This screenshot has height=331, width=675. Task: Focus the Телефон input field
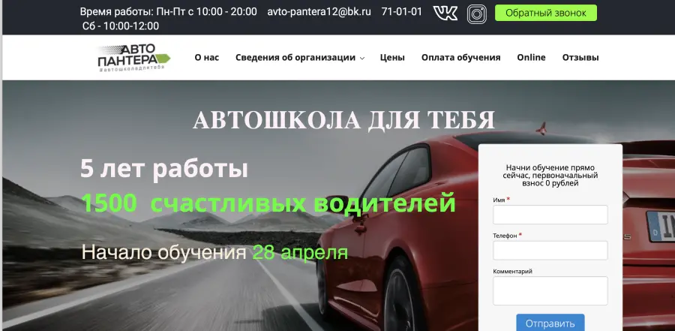(550, 250)
